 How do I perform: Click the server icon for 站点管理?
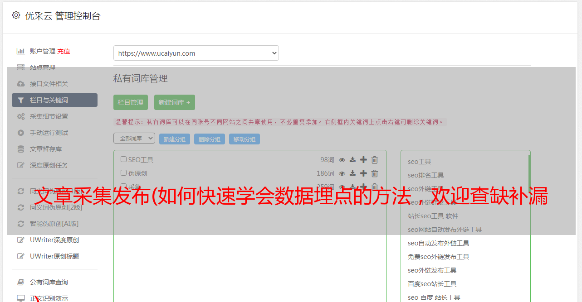coord(21,67)
